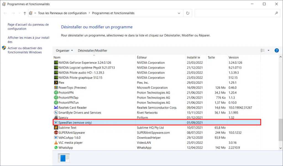Click the program thumbnail in details pane
Viewport: 283px width, 166px height.
point(64,158)
